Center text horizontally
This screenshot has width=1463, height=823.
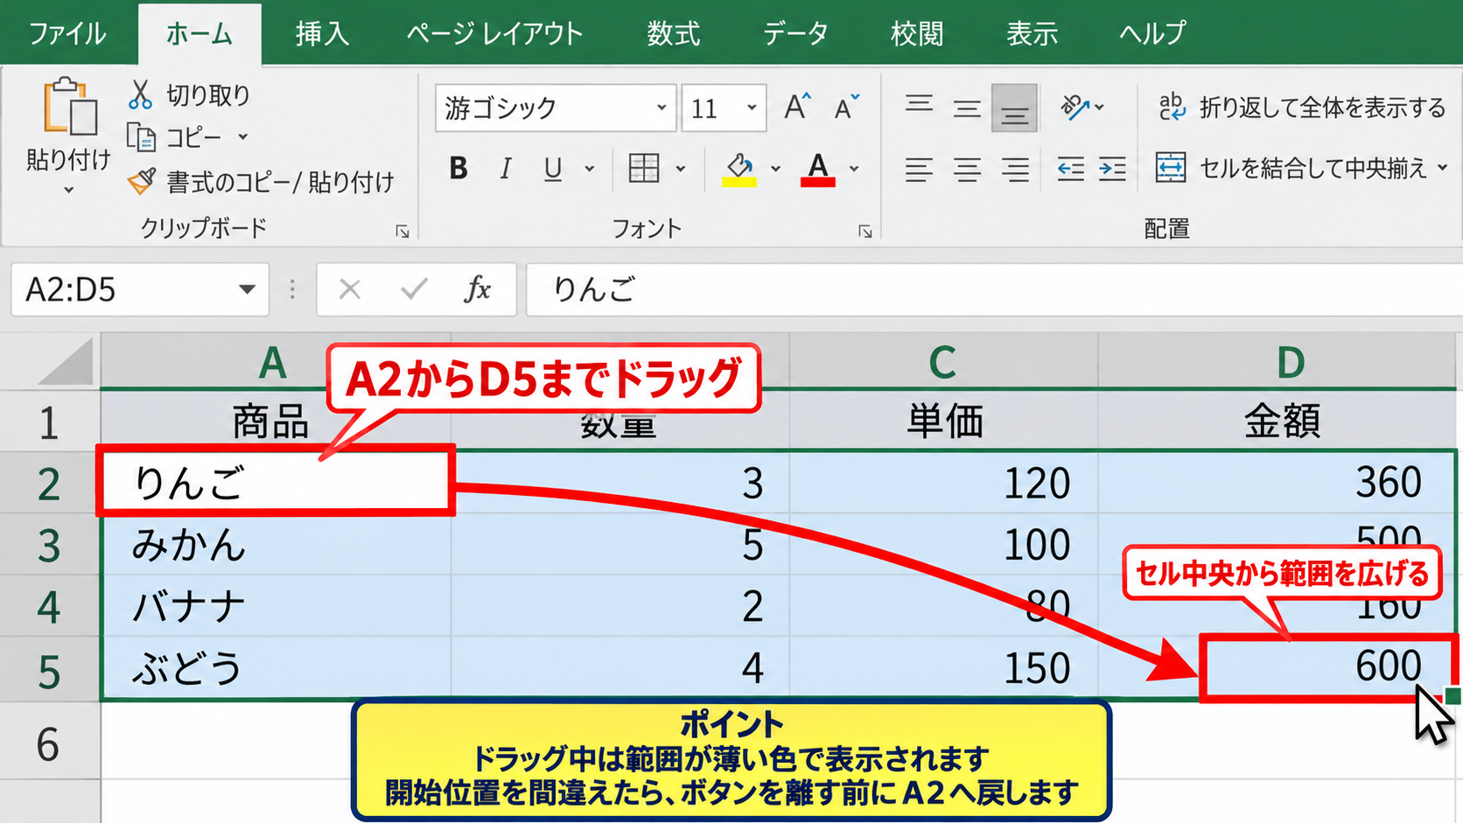(x=967, y=168)
